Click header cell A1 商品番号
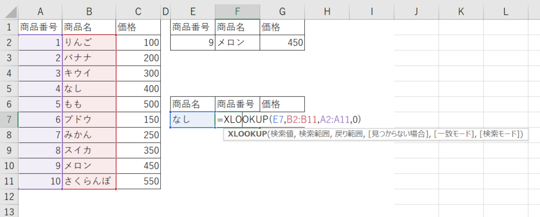Screen dimensions: 540x217 pos(40,27)
